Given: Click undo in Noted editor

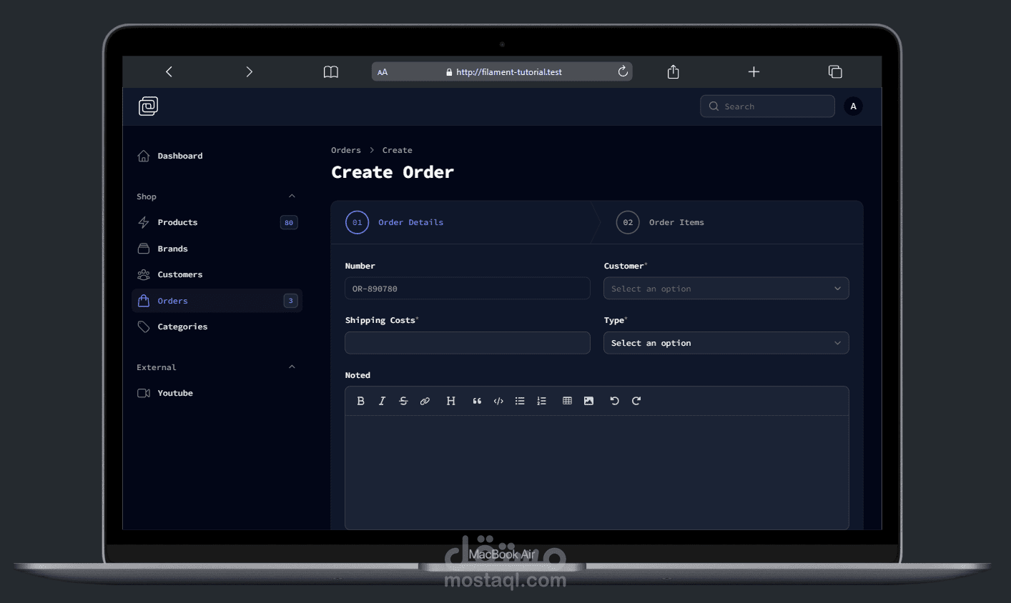Looking at the screenshot, I should click(x=614, y=401).
